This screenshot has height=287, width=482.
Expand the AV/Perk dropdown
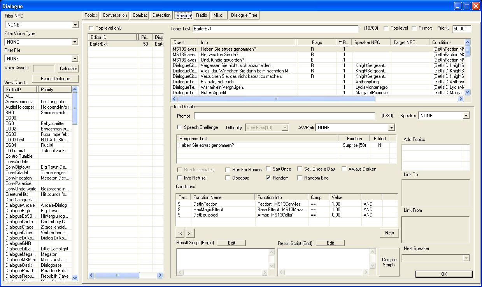391,128
